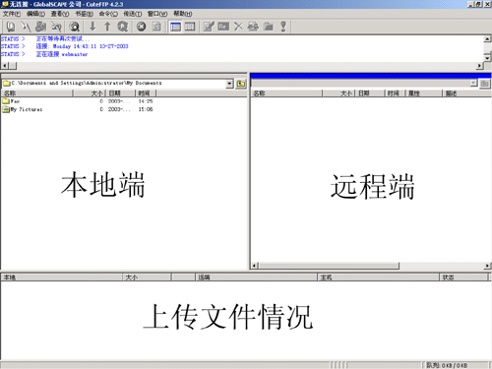Toggle the list view mode button
492x369 pixels.
click(x=175, y=27)
